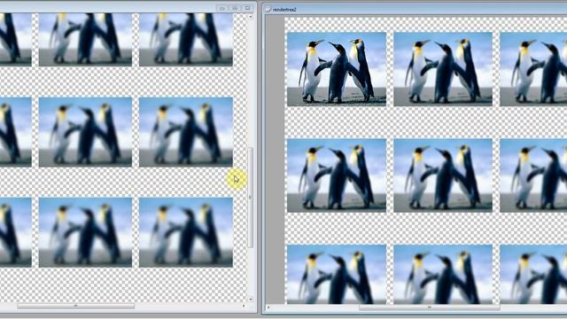Maximize the left image window
Screen dimensions: 567x319
pos(235,8)
